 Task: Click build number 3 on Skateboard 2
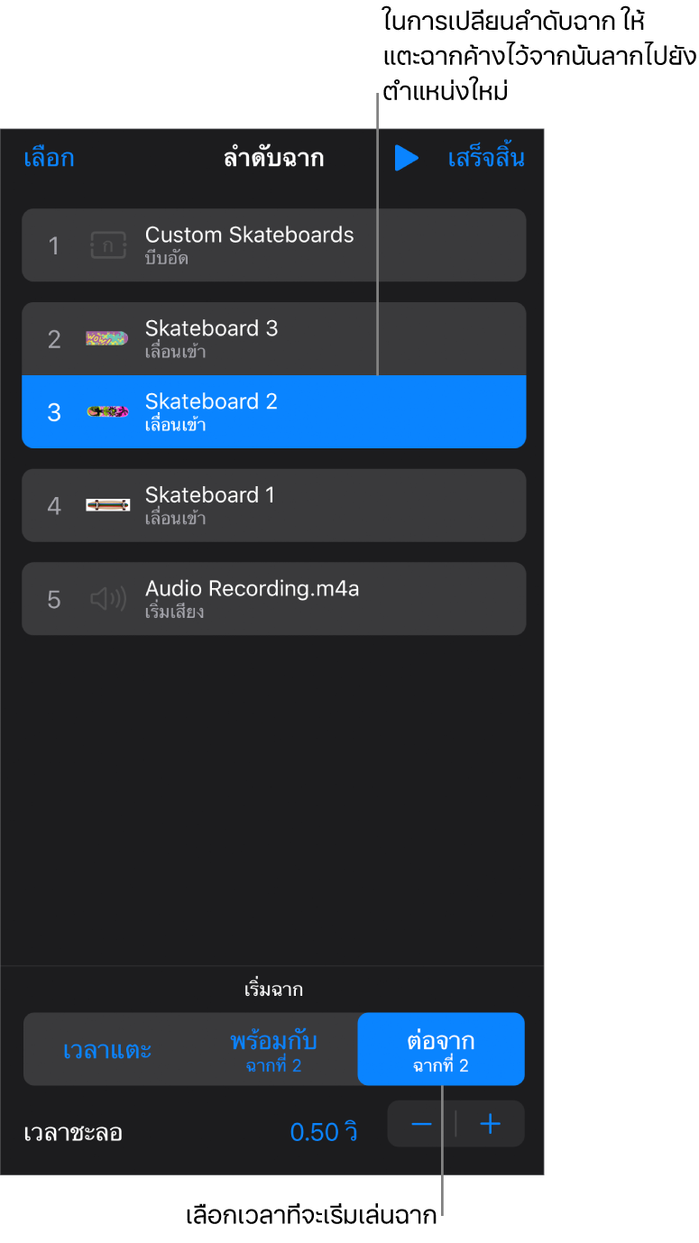point(54,412)
